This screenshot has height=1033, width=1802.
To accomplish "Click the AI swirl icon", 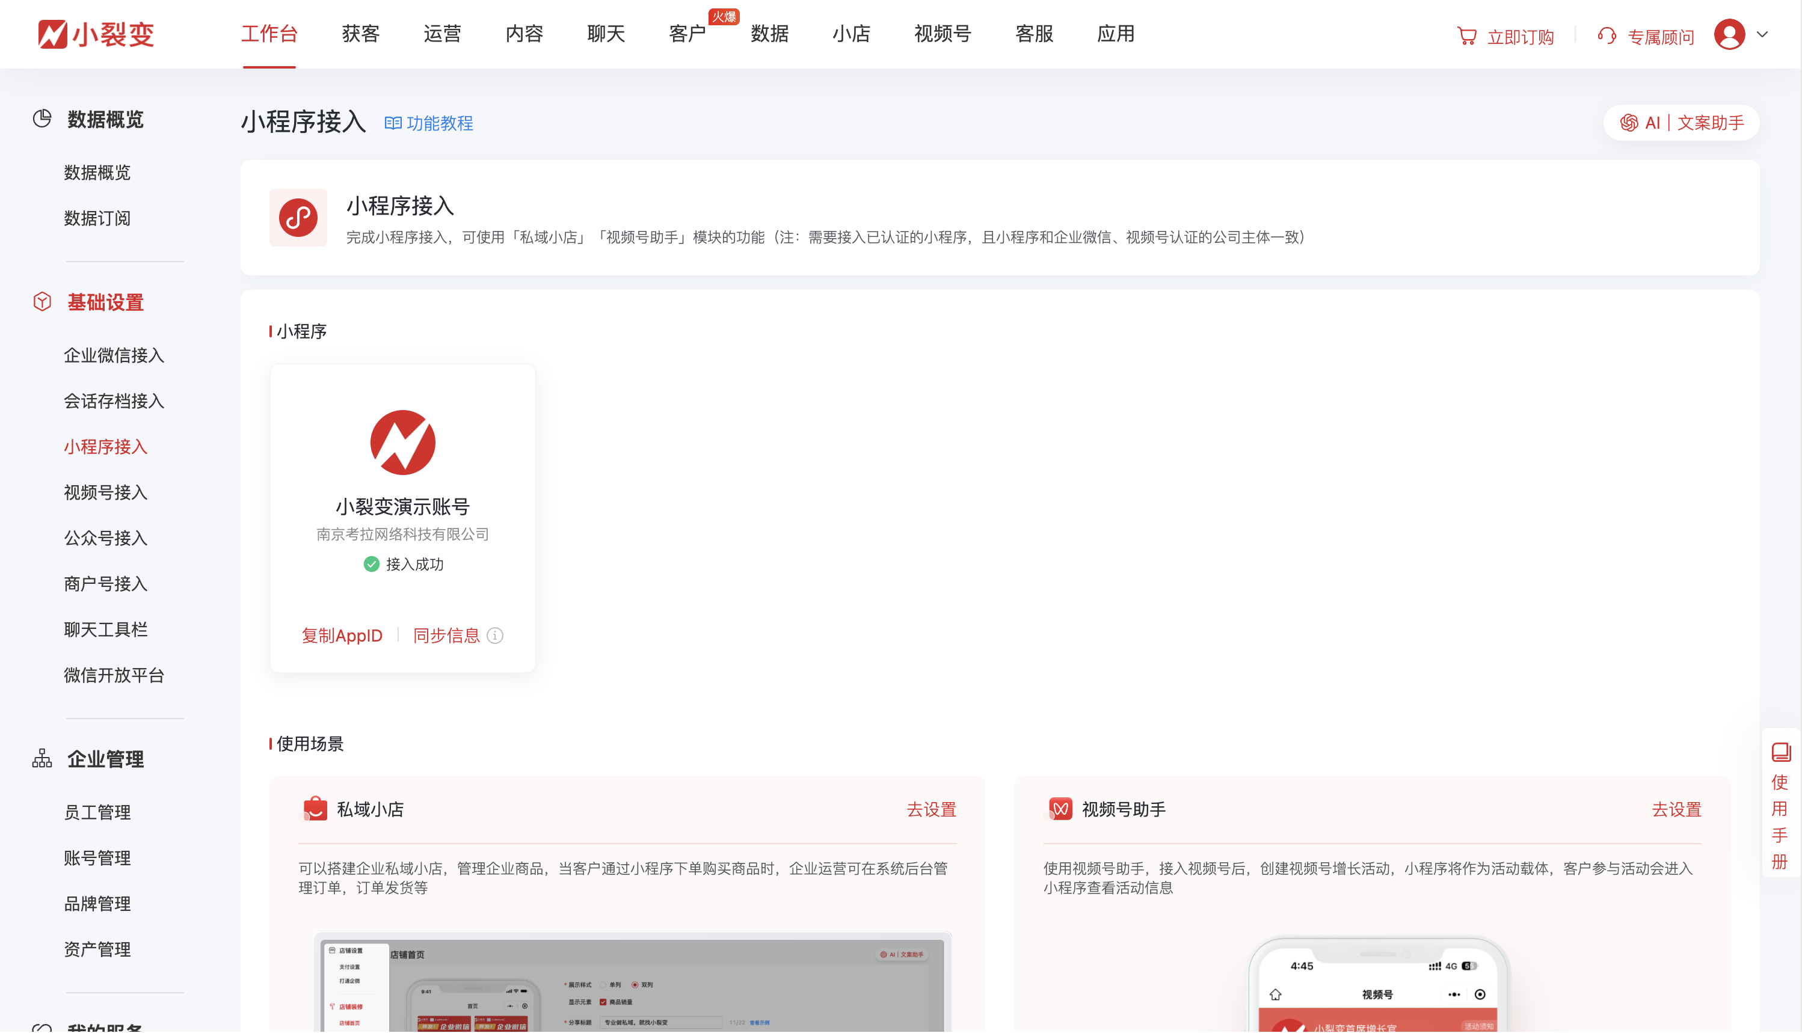I will [x=1629, y=123].
